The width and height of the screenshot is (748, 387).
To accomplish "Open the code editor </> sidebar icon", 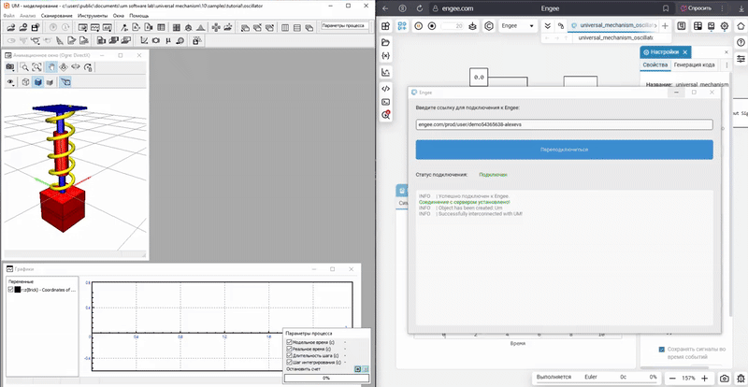I will click(x=385, y=87).
